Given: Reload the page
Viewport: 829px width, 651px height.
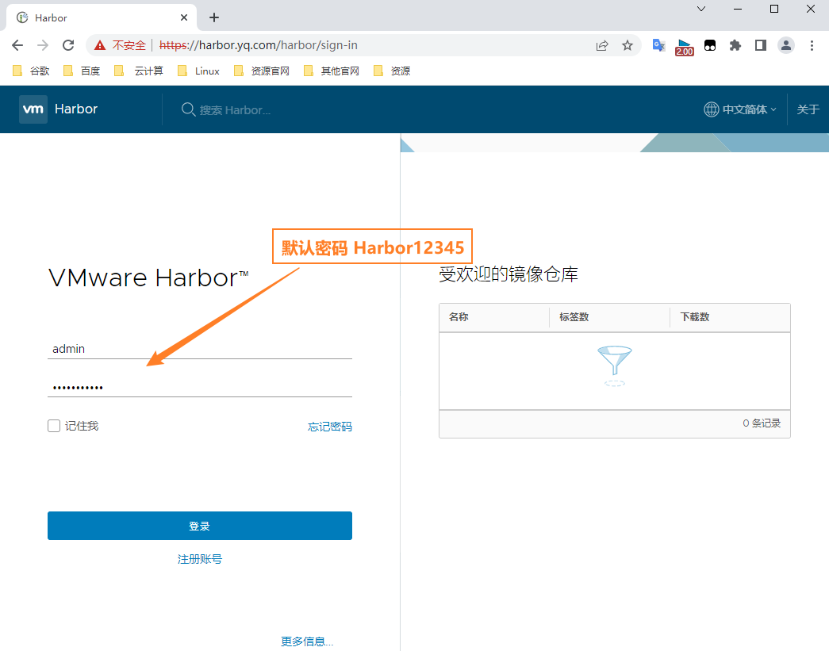Looking at the screenshot, I should (68, 45).
